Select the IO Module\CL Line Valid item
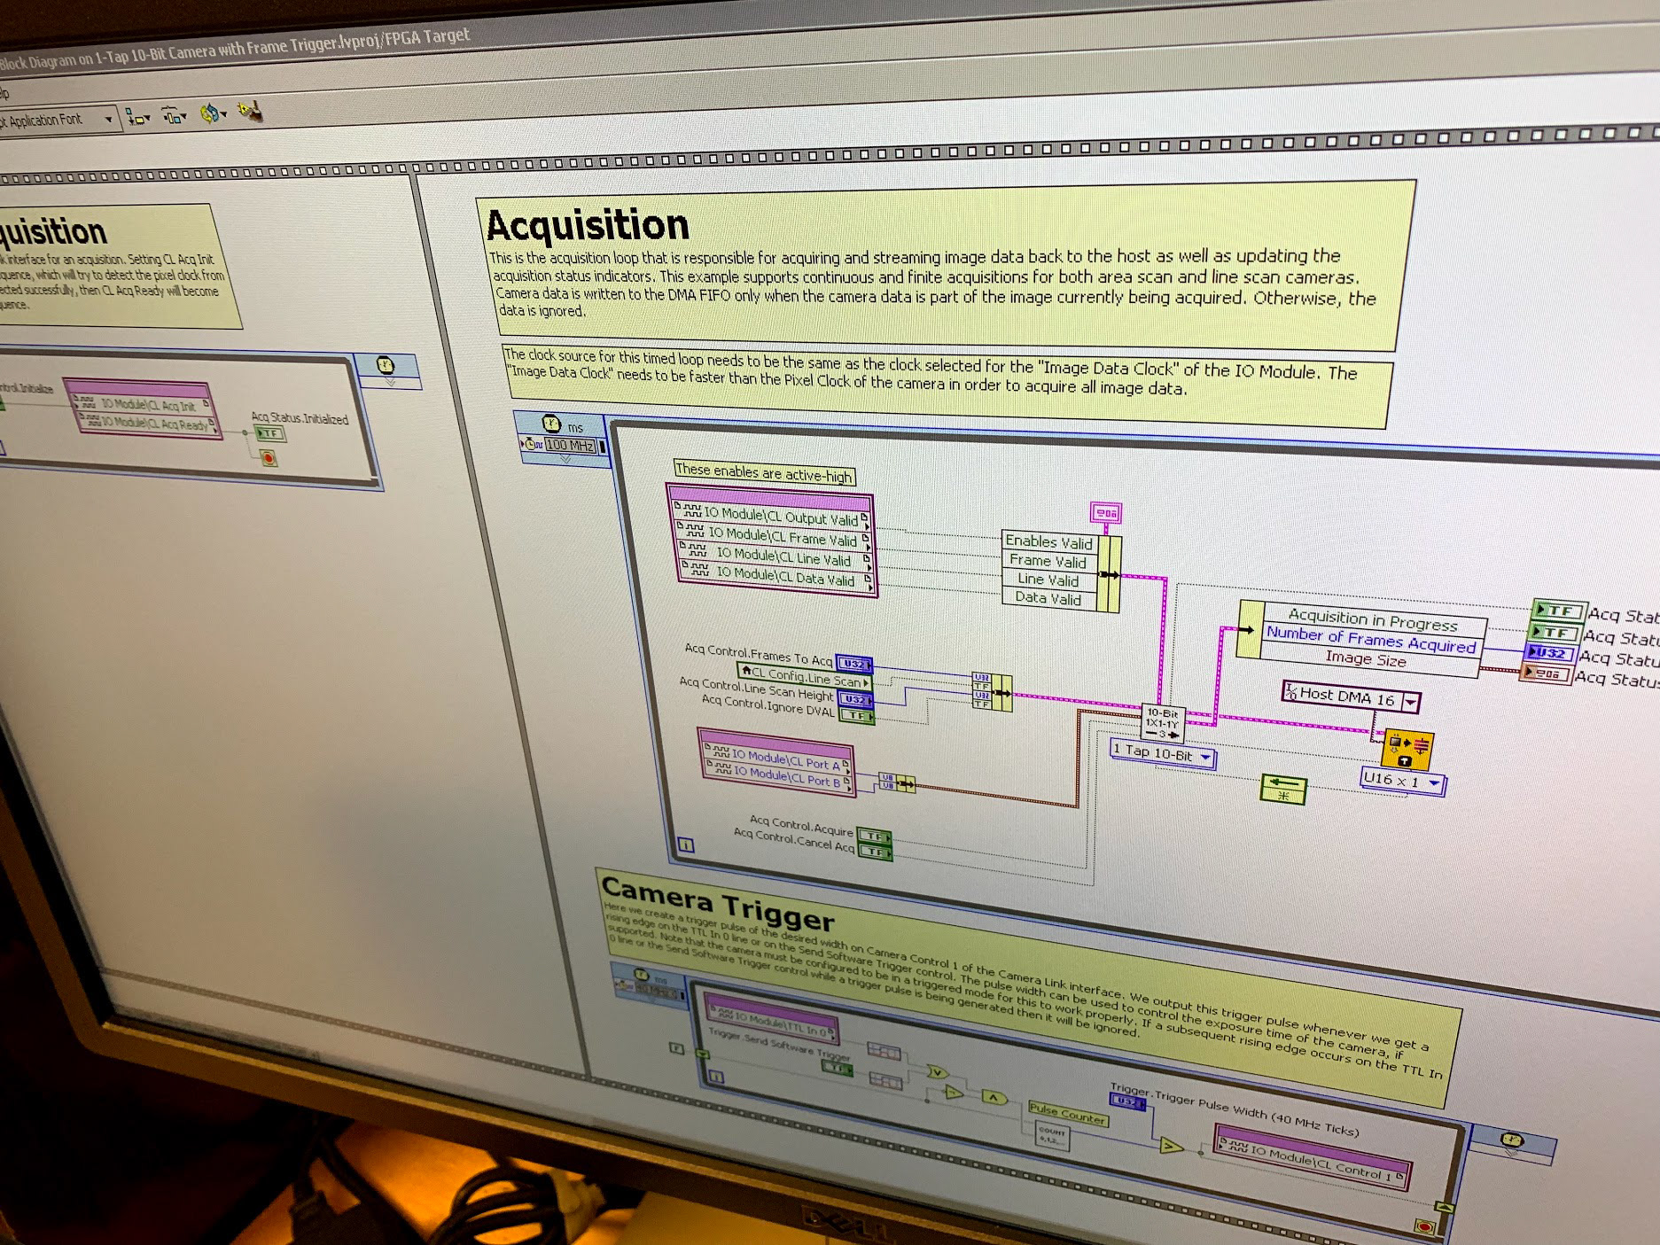Screen dimensions: 1660x1245 (x=775, y=556)
